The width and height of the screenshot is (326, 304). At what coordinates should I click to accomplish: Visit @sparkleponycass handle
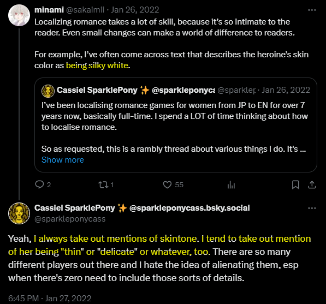coord(70,219)
